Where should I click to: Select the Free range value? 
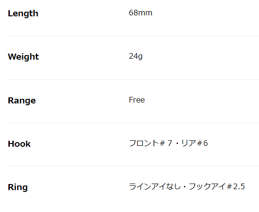(137, 100)
